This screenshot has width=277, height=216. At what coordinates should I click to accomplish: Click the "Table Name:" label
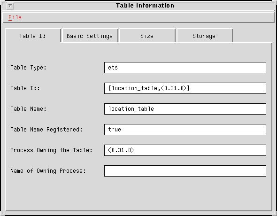click(28, 109)
